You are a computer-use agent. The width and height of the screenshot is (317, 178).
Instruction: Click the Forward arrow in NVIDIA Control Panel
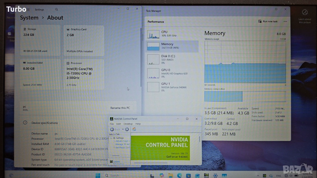pyautogui.click(x=127, y=129)
